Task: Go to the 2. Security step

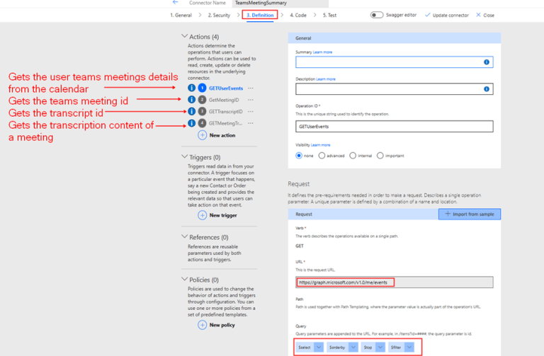Action: coord(219,16)
